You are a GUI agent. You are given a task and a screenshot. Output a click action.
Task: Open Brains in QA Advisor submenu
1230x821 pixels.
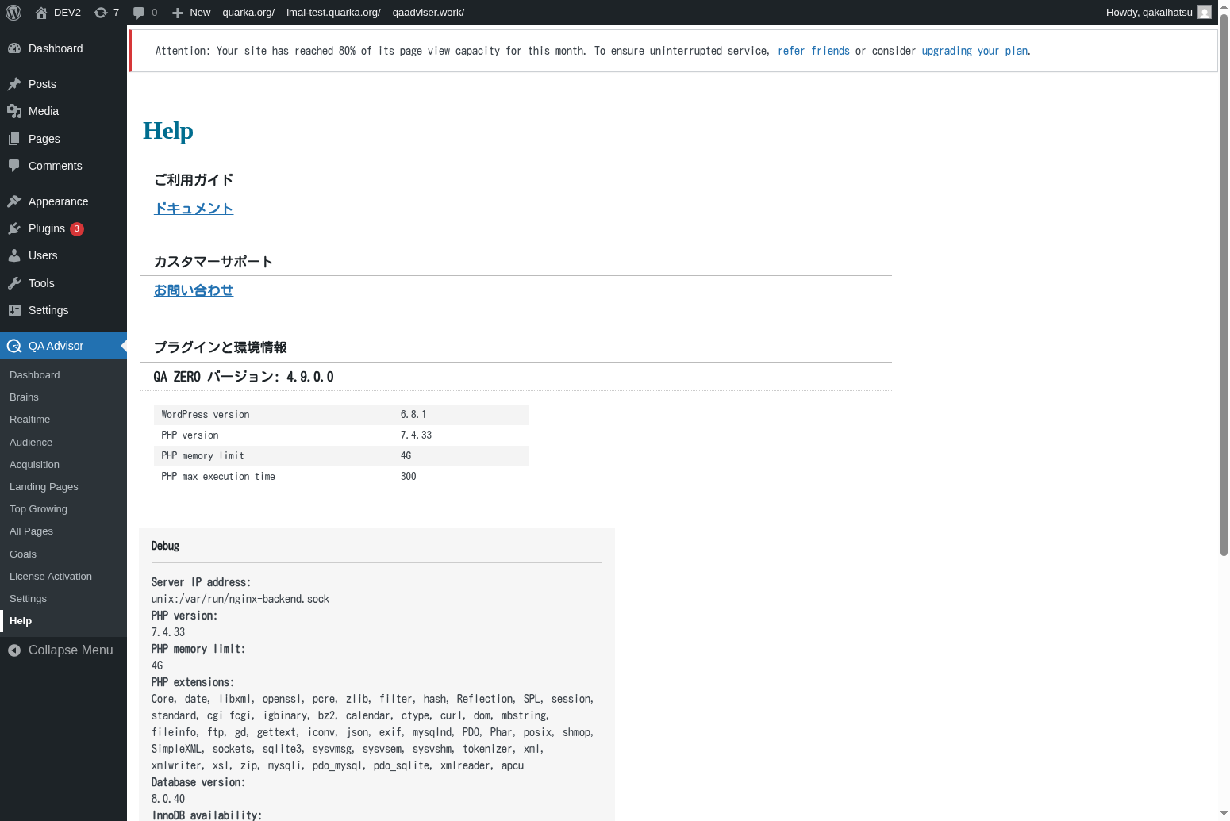(24, 397)
